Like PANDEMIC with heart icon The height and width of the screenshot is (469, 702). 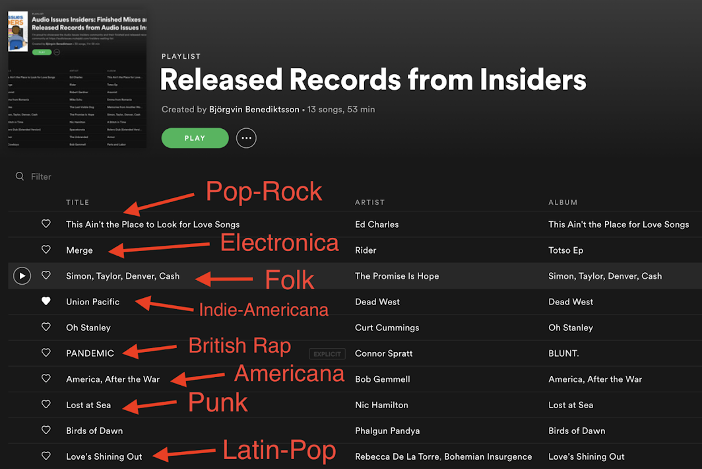pos(46,353)
